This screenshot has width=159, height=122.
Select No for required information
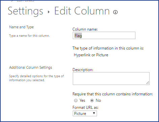(x=92, y=100)
